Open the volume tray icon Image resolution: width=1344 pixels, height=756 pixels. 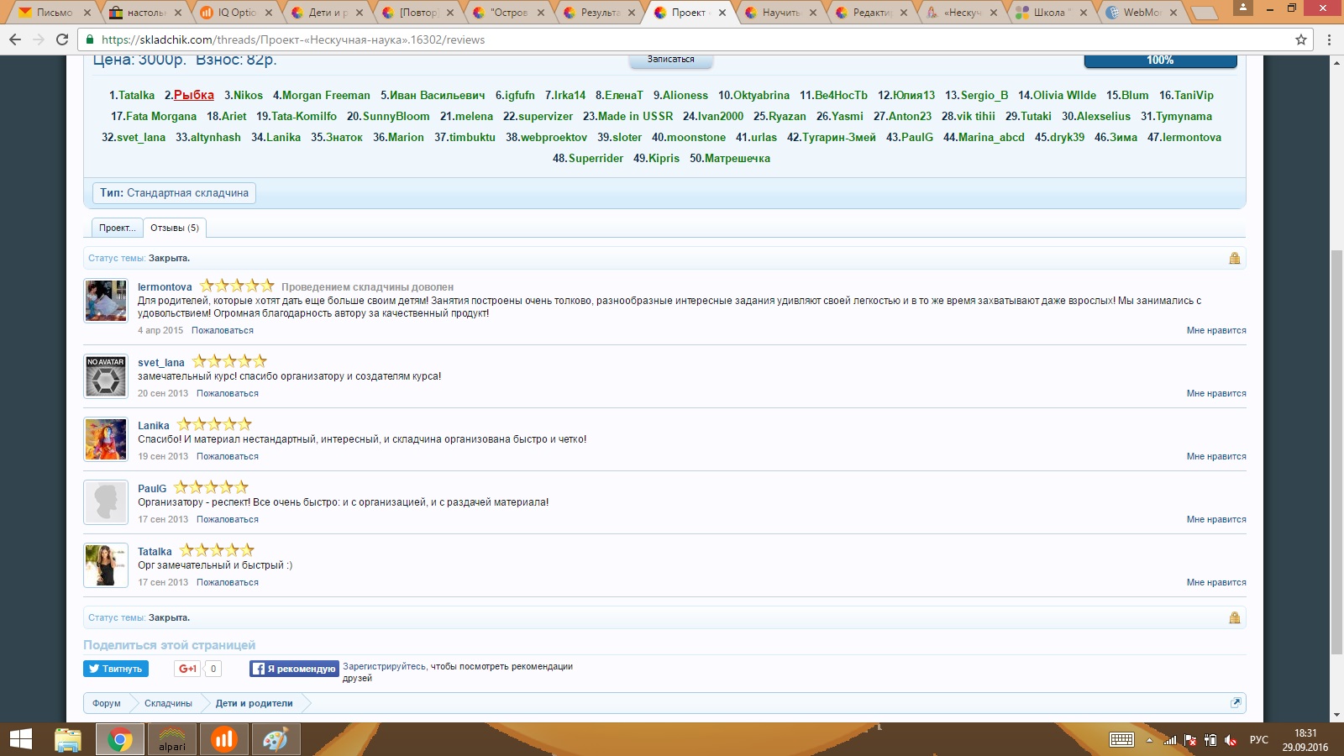1231,740
